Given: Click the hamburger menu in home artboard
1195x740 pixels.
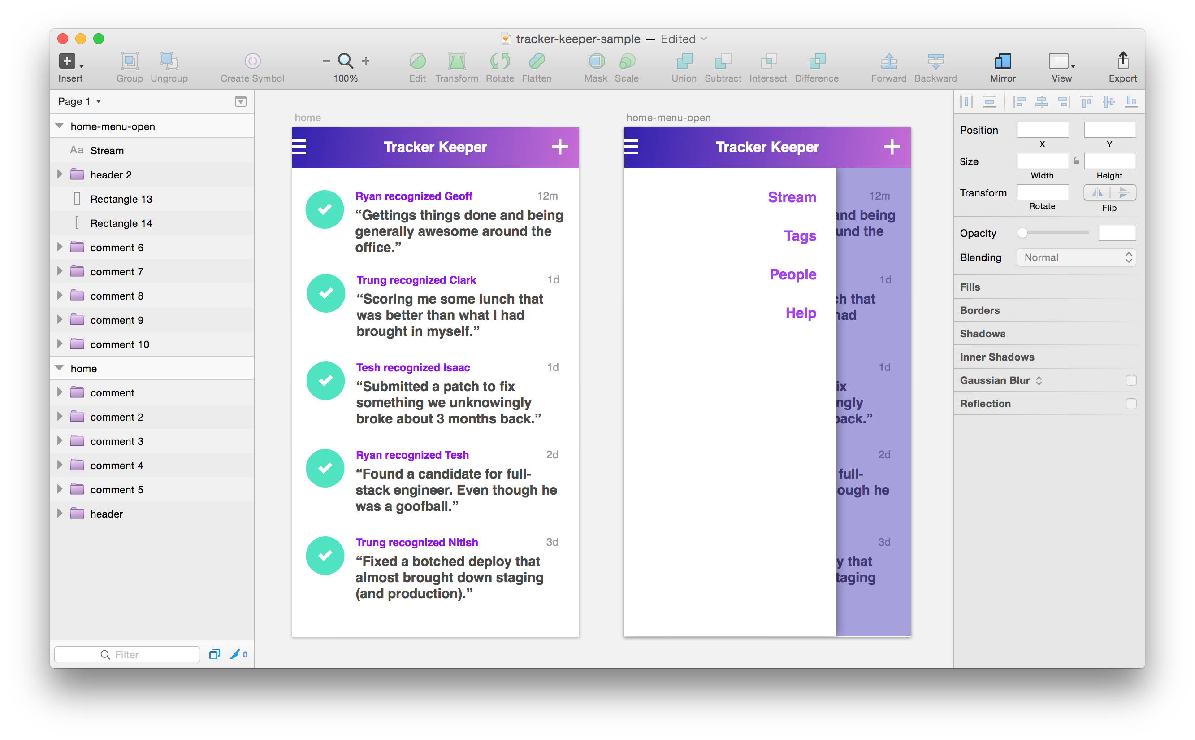Looking at the screenshot, I should (x=299, y=147).
